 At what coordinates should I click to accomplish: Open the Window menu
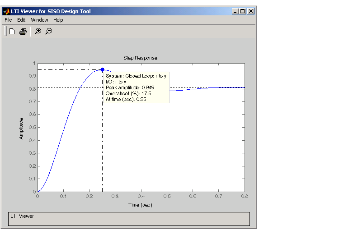tap(39, 20)
